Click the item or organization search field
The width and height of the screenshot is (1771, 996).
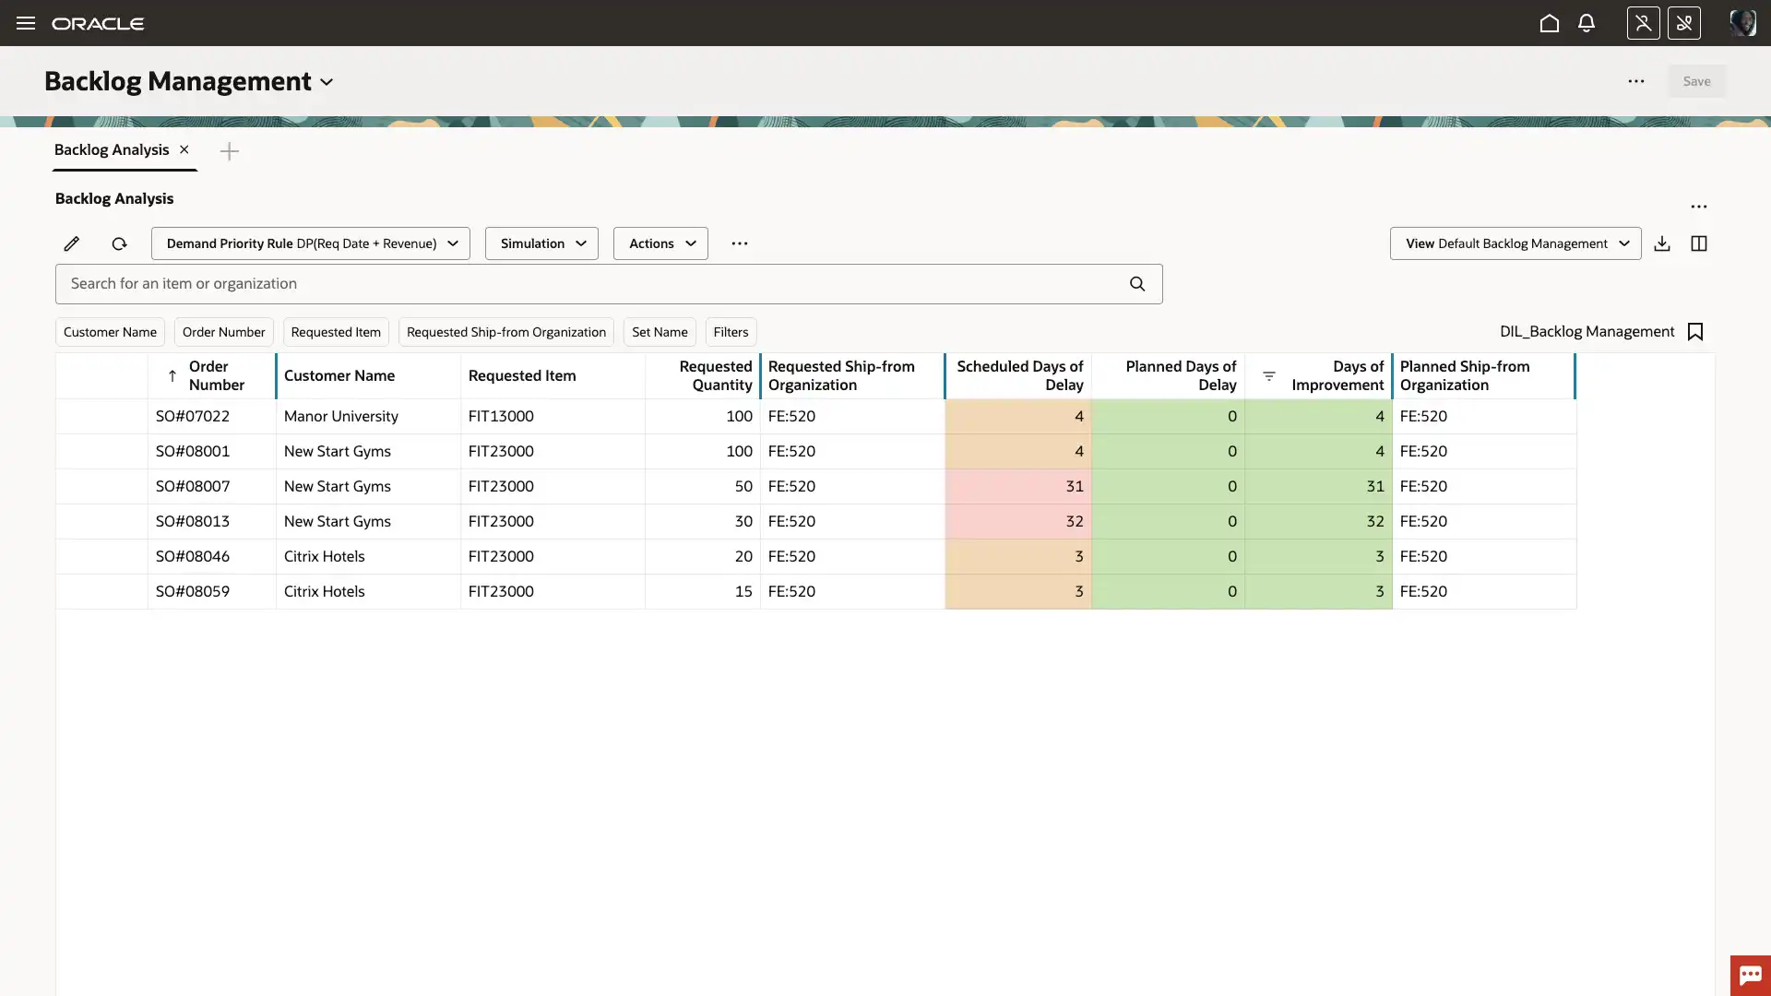590,284
